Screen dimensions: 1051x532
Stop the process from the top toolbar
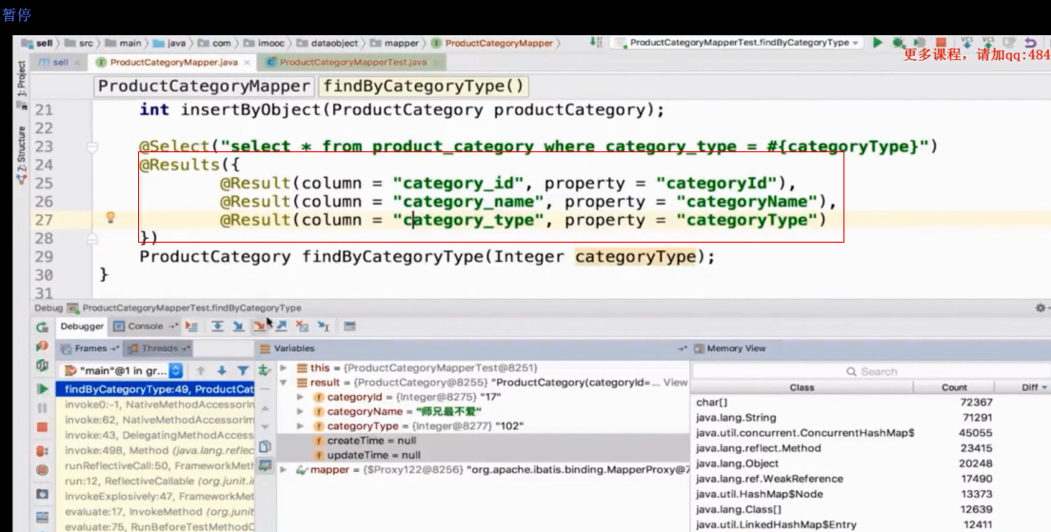pyautogui.click(x=942, y=42)
